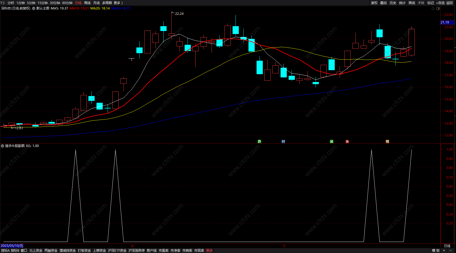Click the diamond marker icon above price axis
Image resolution: width=456 pixels, height=253 pixels.
click(433, 8)
